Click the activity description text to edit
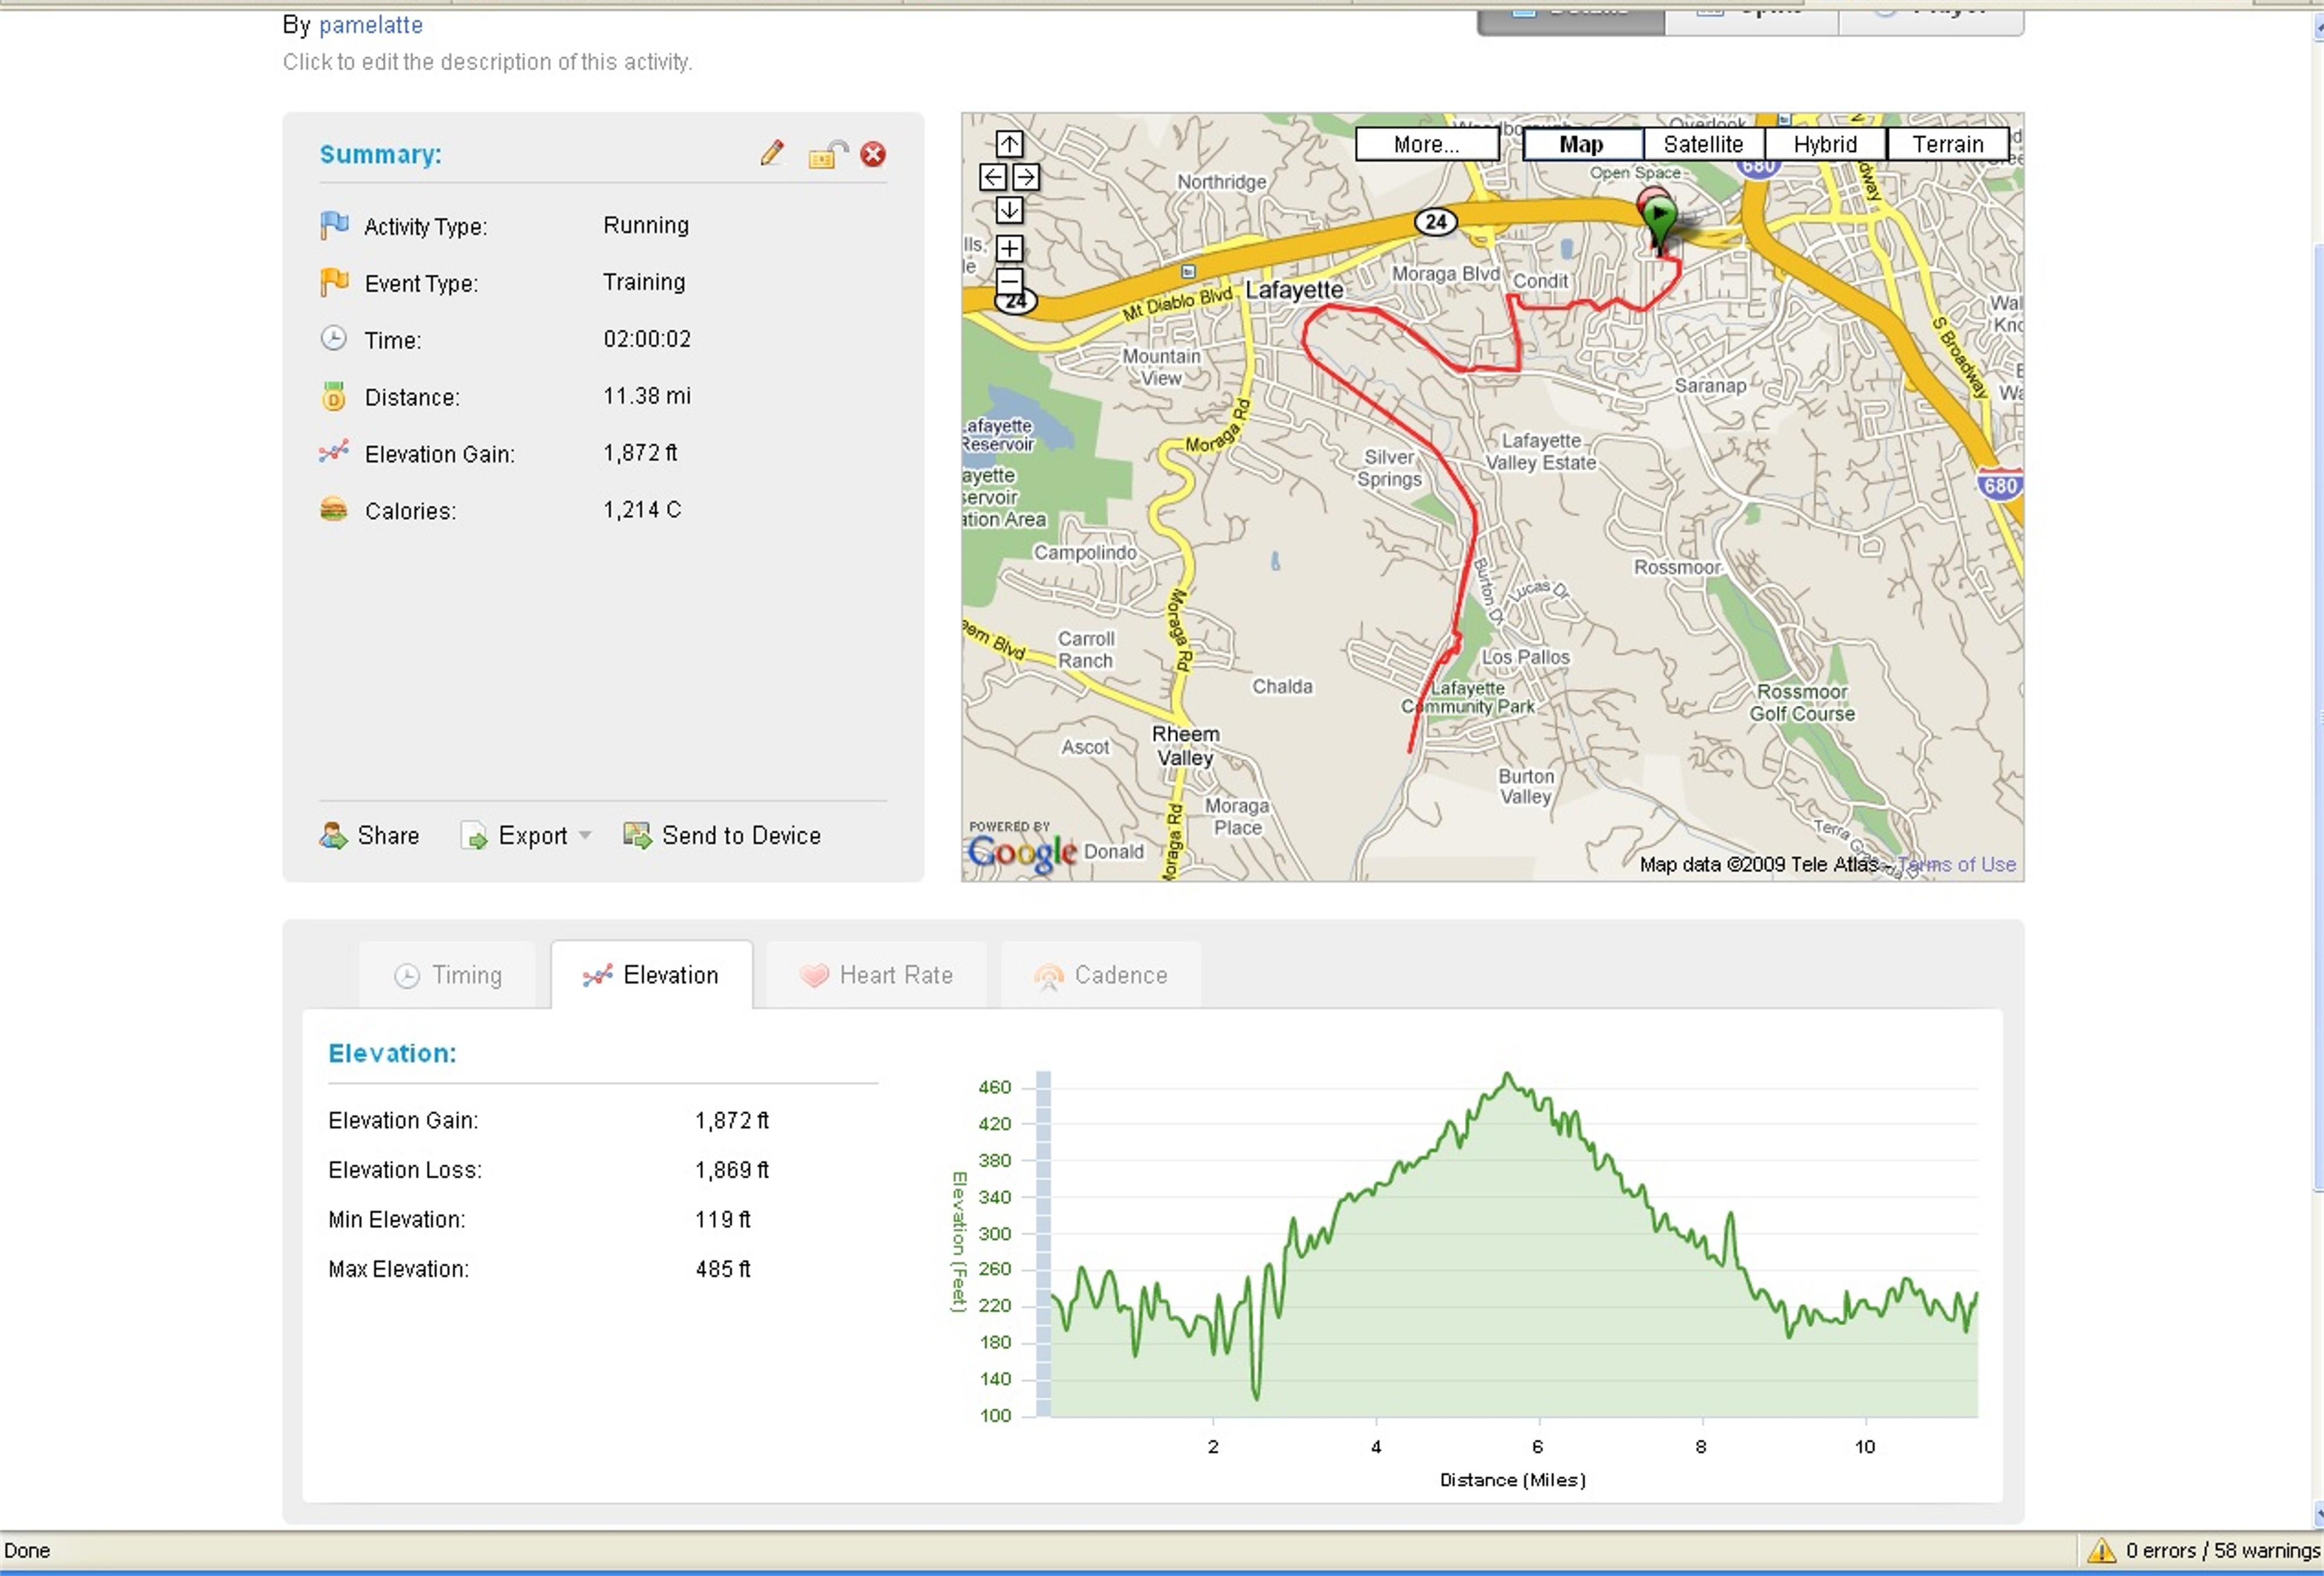Screen dimensions: 2324x1576 [487, 62]
